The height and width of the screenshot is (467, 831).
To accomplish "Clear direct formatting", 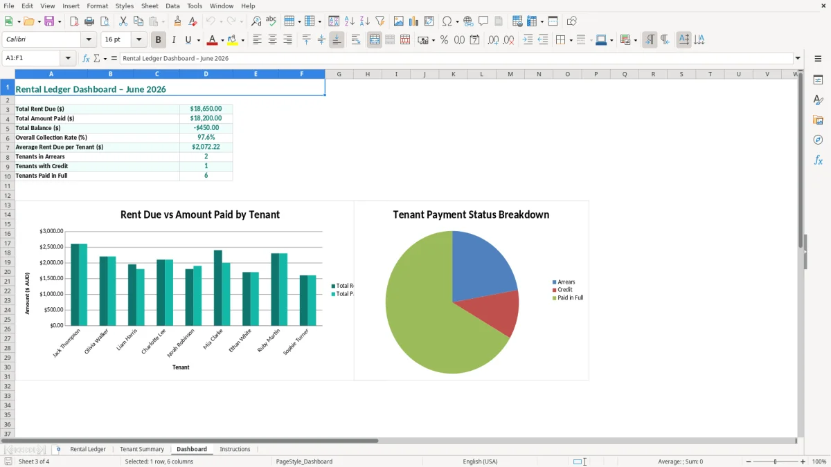I will (x=193, y=21).
